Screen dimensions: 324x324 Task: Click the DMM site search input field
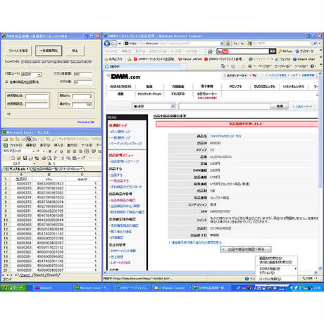coord(225,106)
